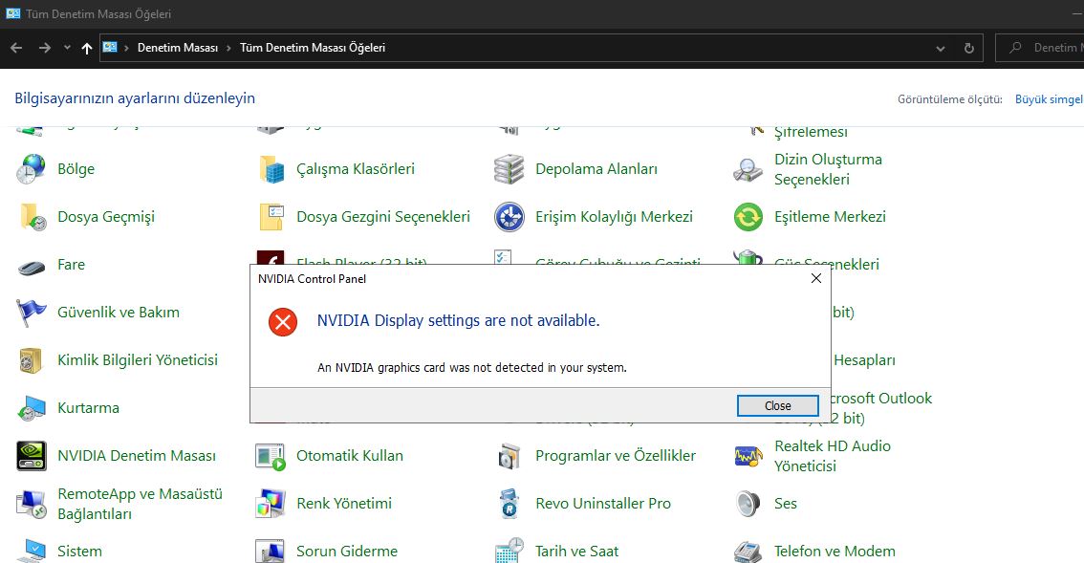
Task: Select Tüm Denetim Masası Öğeleri breadcrumb
Action: pos(313,48)
